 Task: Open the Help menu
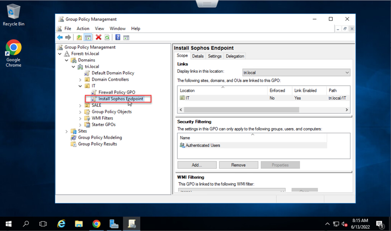tap(136, 29)
